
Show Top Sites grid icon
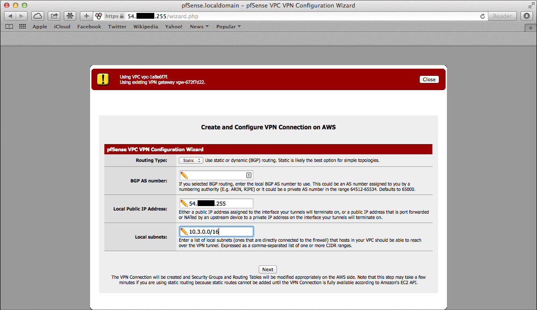point(22,27)
